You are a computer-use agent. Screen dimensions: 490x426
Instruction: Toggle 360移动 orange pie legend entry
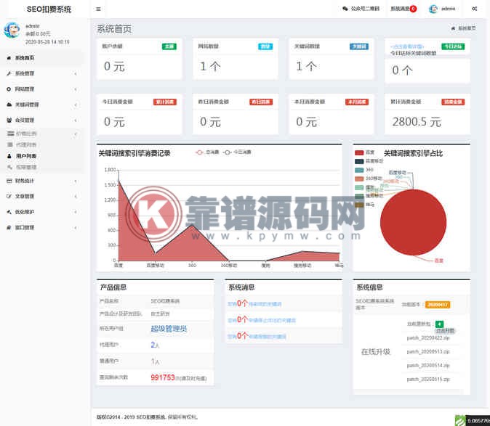point(369,179)
